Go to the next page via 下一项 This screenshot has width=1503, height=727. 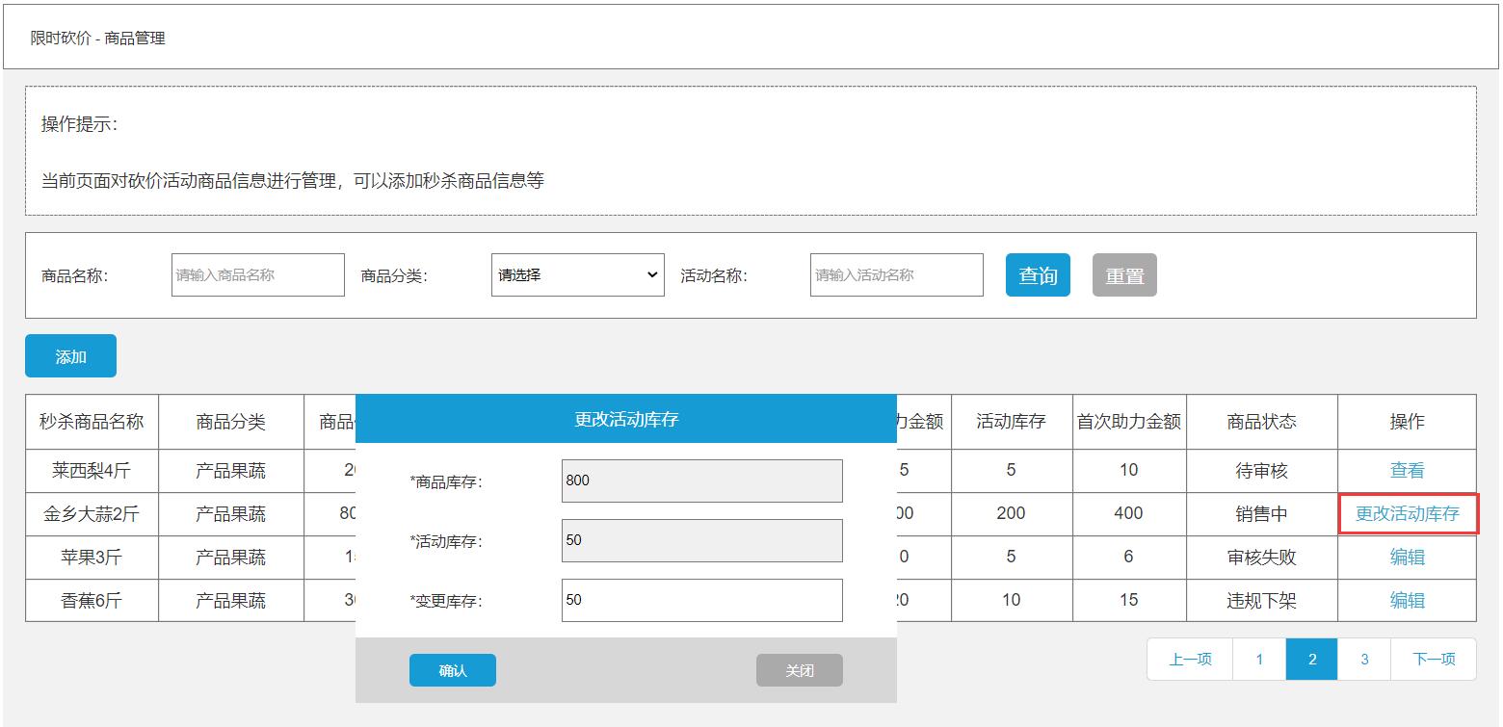tap(1434, 659)
